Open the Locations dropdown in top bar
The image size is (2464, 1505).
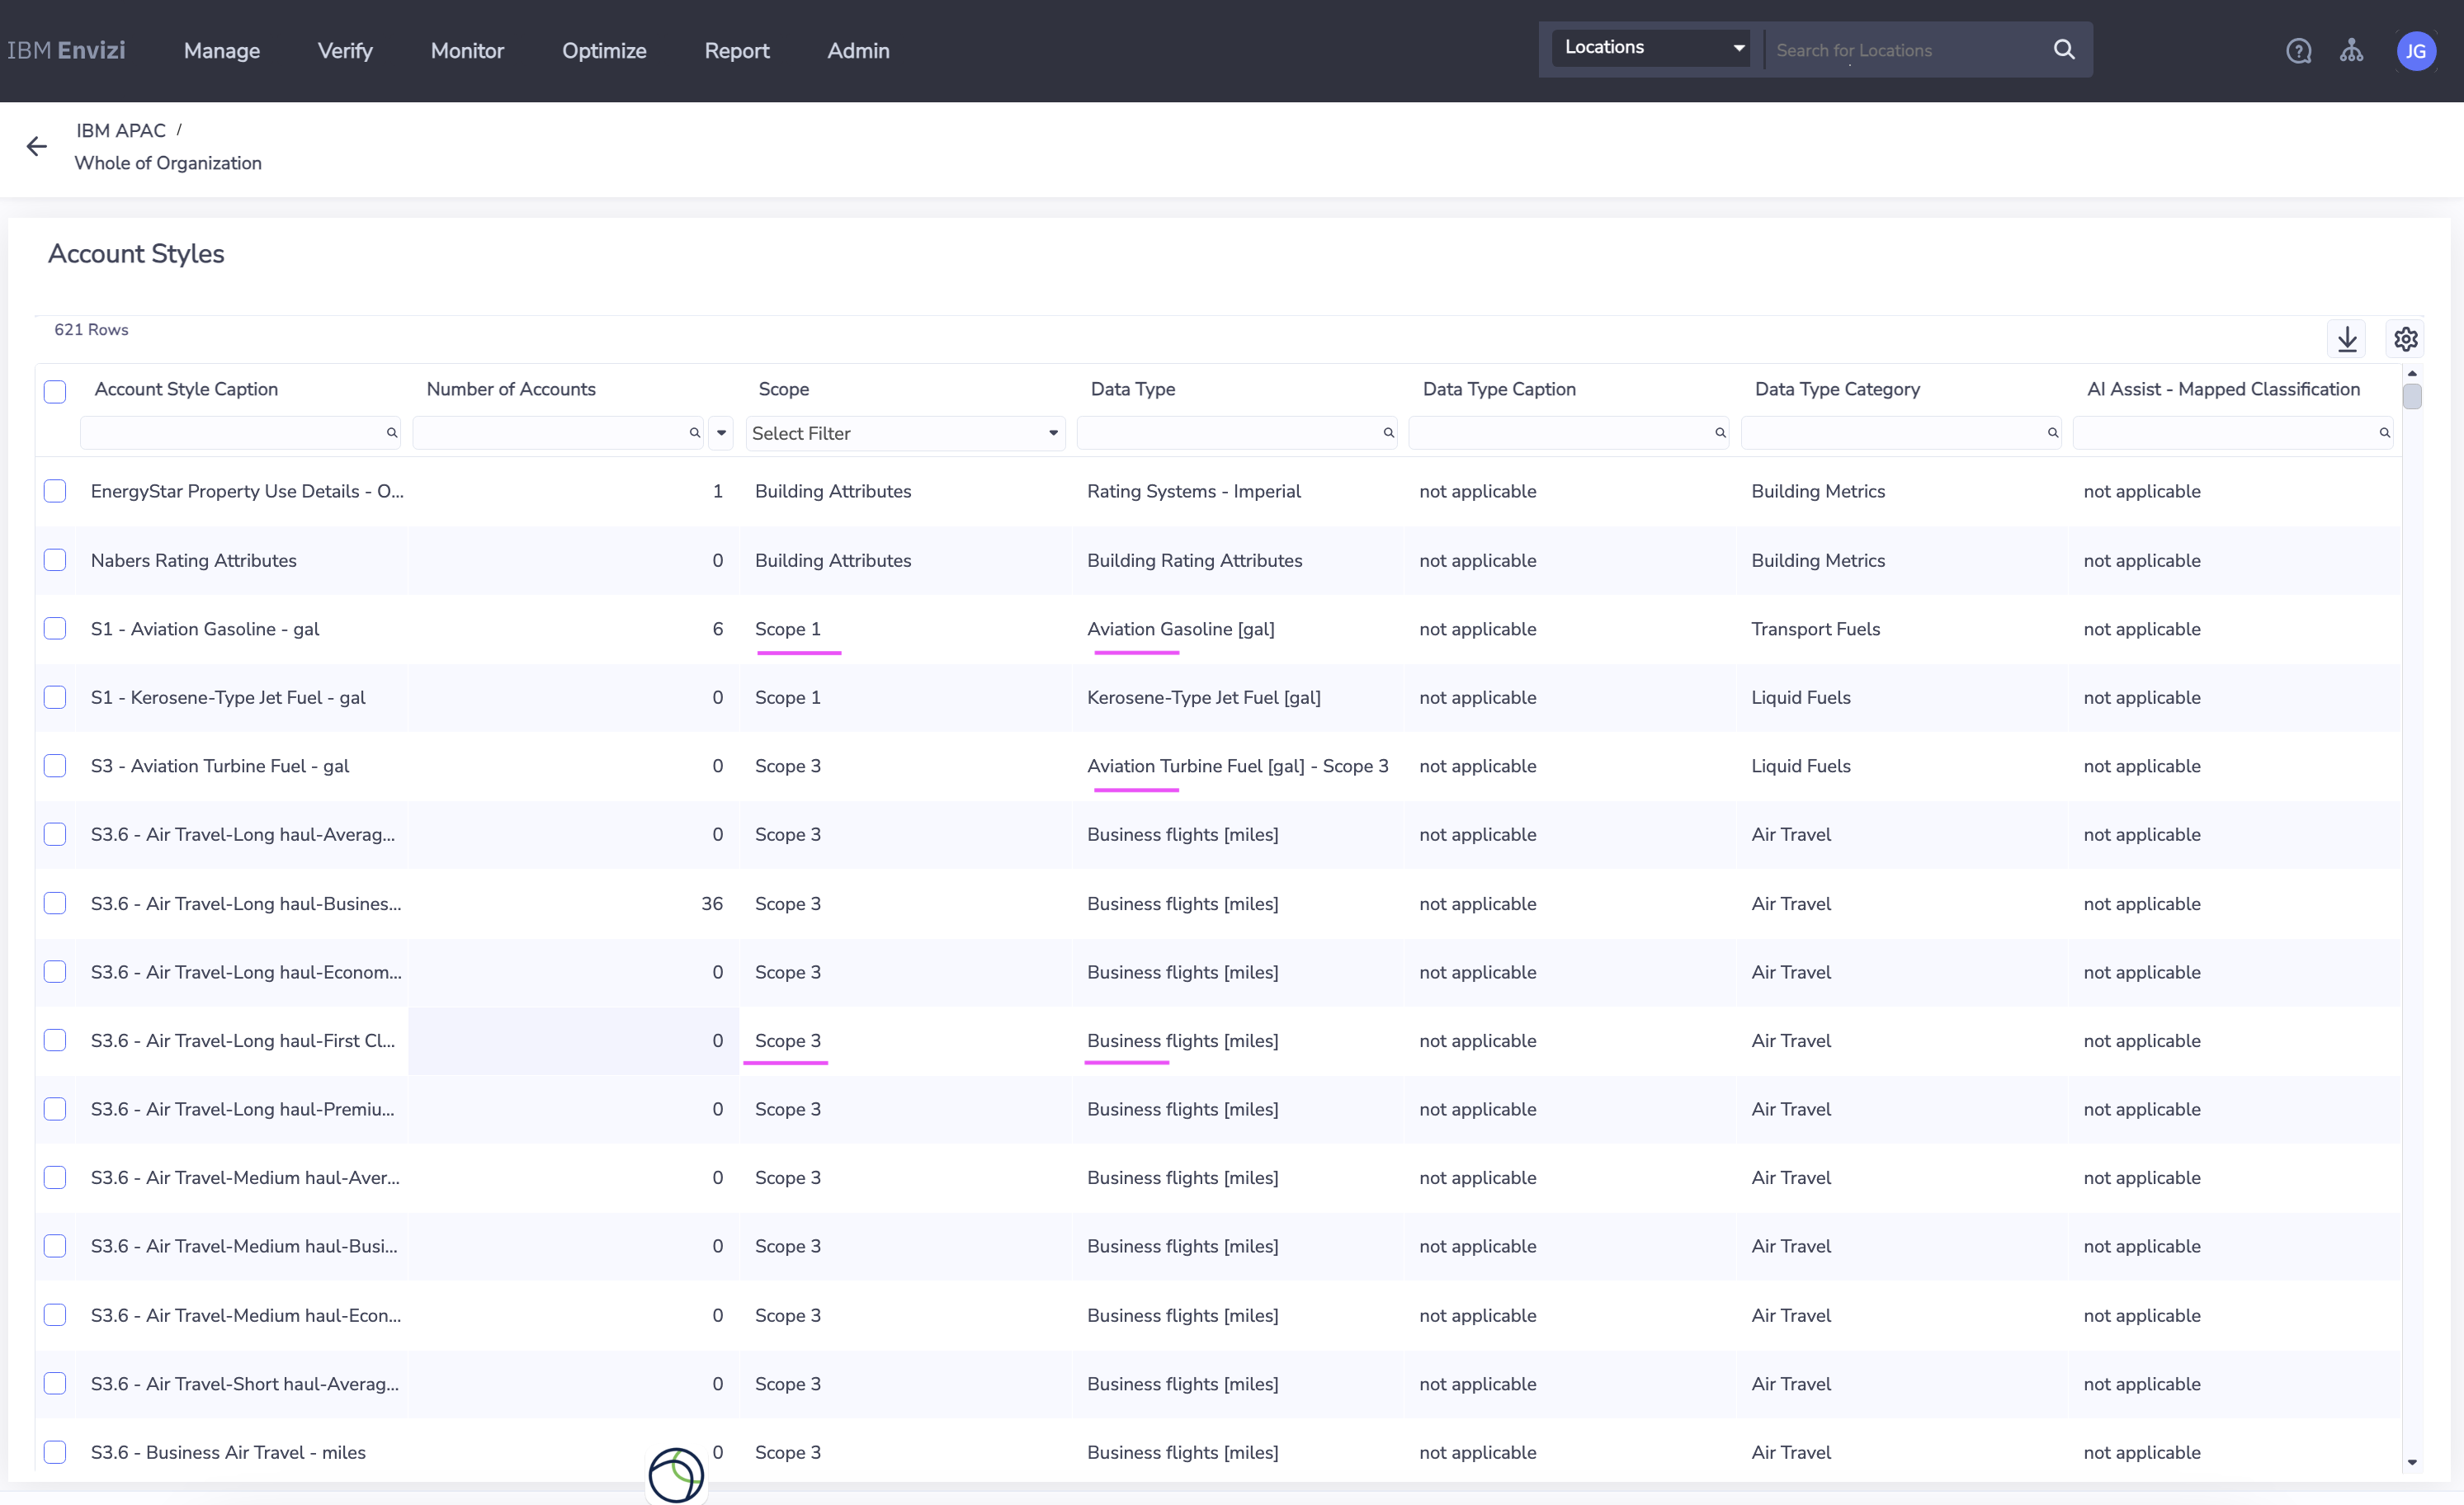pos(1652,48)
